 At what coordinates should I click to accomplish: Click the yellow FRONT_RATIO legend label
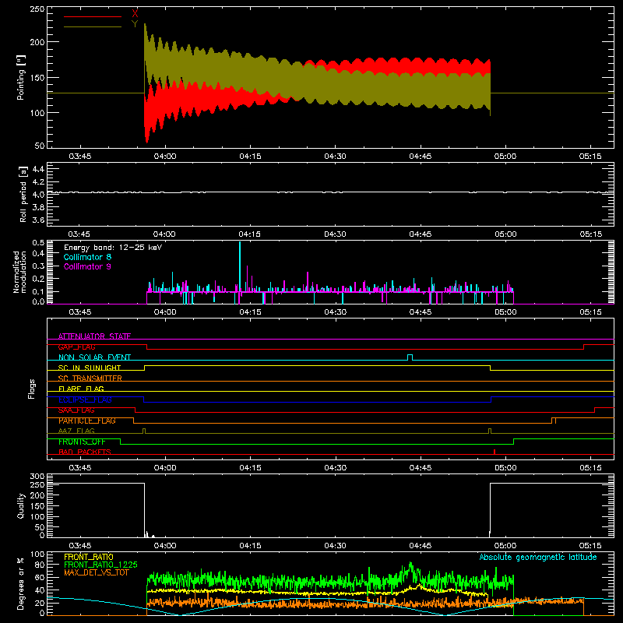[x=89, y=557]
